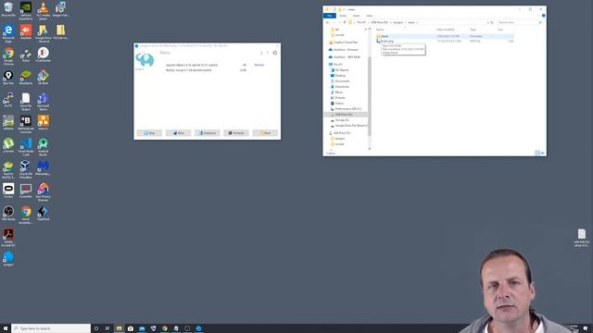Open Microsoft Edge desktop icon
Image resolution: width=593 pixels, height=333 pixels.
point(8,33)
